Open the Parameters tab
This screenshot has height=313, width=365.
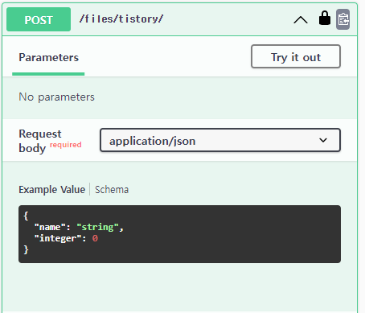pos(48,57)
